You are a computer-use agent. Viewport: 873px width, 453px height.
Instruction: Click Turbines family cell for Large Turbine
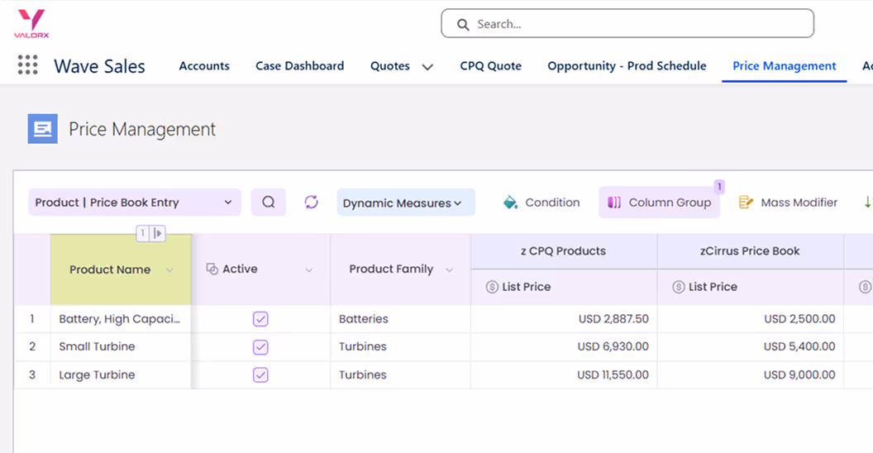point(400,374)
